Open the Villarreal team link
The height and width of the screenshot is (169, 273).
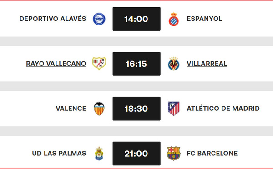207,64
